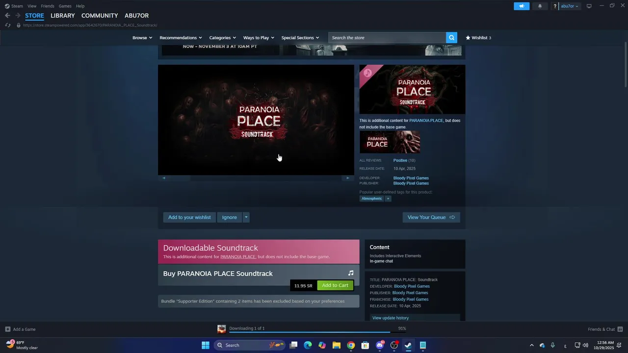Add a tag with the plus button

point(388,199)
